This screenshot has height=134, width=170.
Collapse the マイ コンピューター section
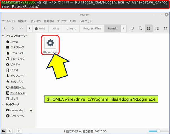(3, 36)
